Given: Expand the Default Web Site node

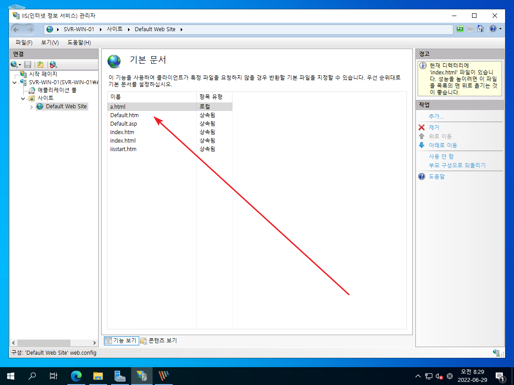Looking at the screenshot, I should (x=32, y=107).
